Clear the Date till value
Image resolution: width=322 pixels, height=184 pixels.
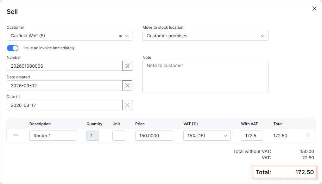point(127,105)
